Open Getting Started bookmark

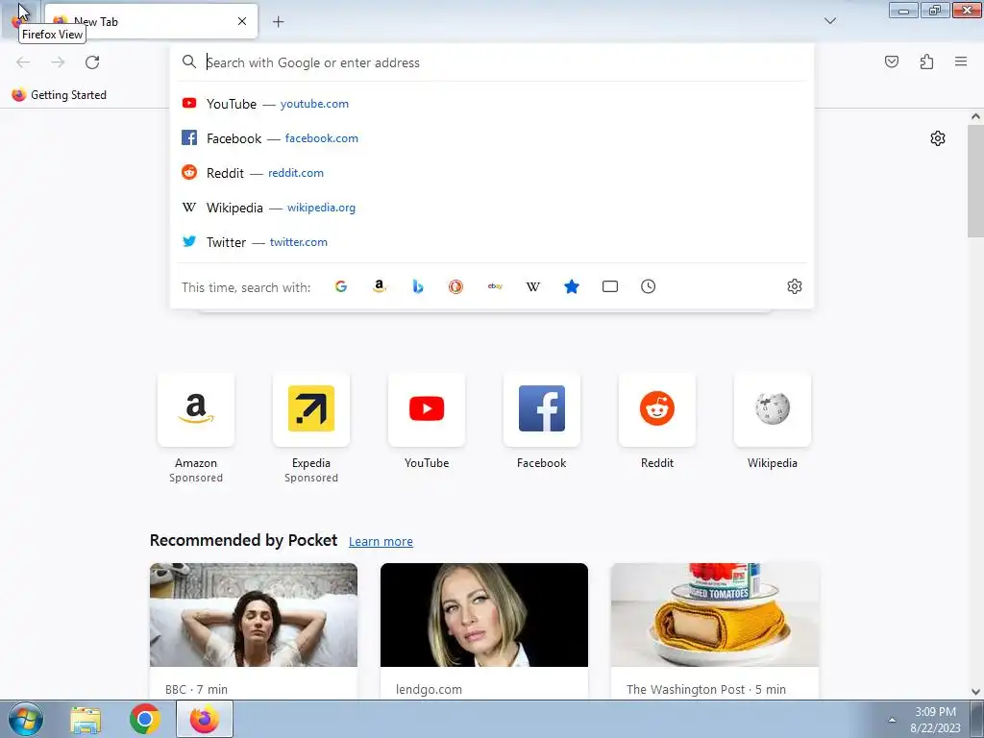(60, 95)
